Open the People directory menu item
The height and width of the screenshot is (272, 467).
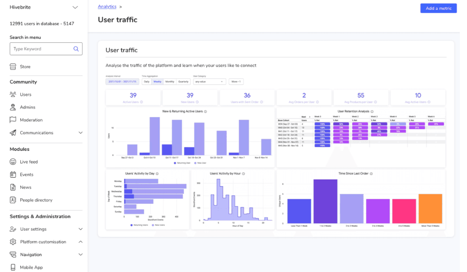tap(36, 200)
